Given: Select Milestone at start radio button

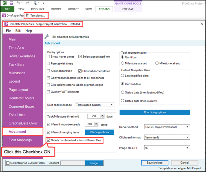Looking at the screenshot, I should [122, 63].
